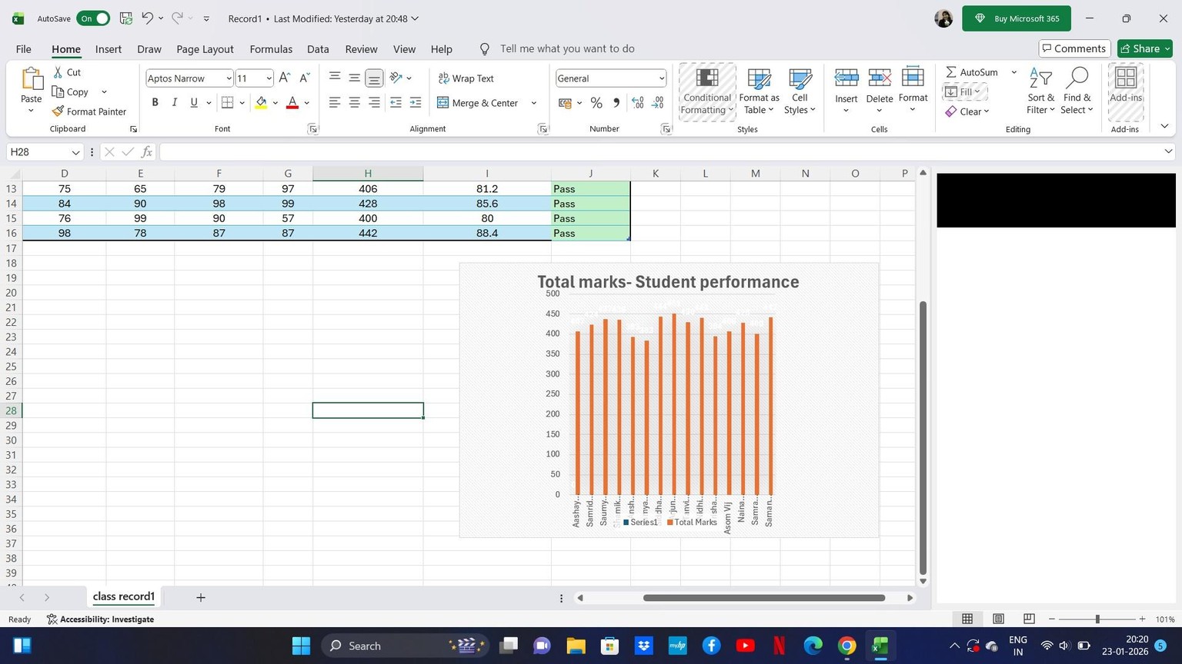This screenshot has height=664, width=1182.
Task: Switch to Page Layout view icon in status bar
Action: click(x=998, y=619)
